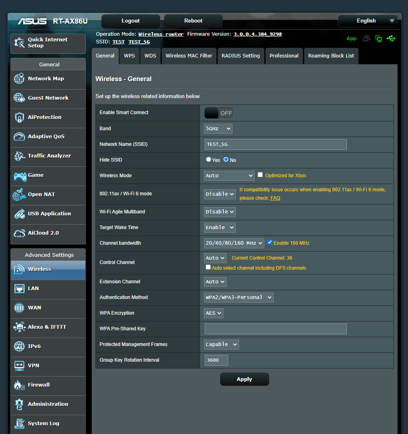This screenshot has height=434, width=408.
Task: Change the Authentication Method dropdown
Action: [238, 297]
